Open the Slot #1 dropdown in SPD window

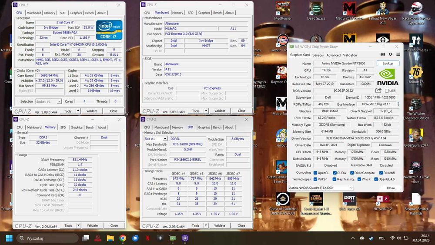click(x=155, y=139)
